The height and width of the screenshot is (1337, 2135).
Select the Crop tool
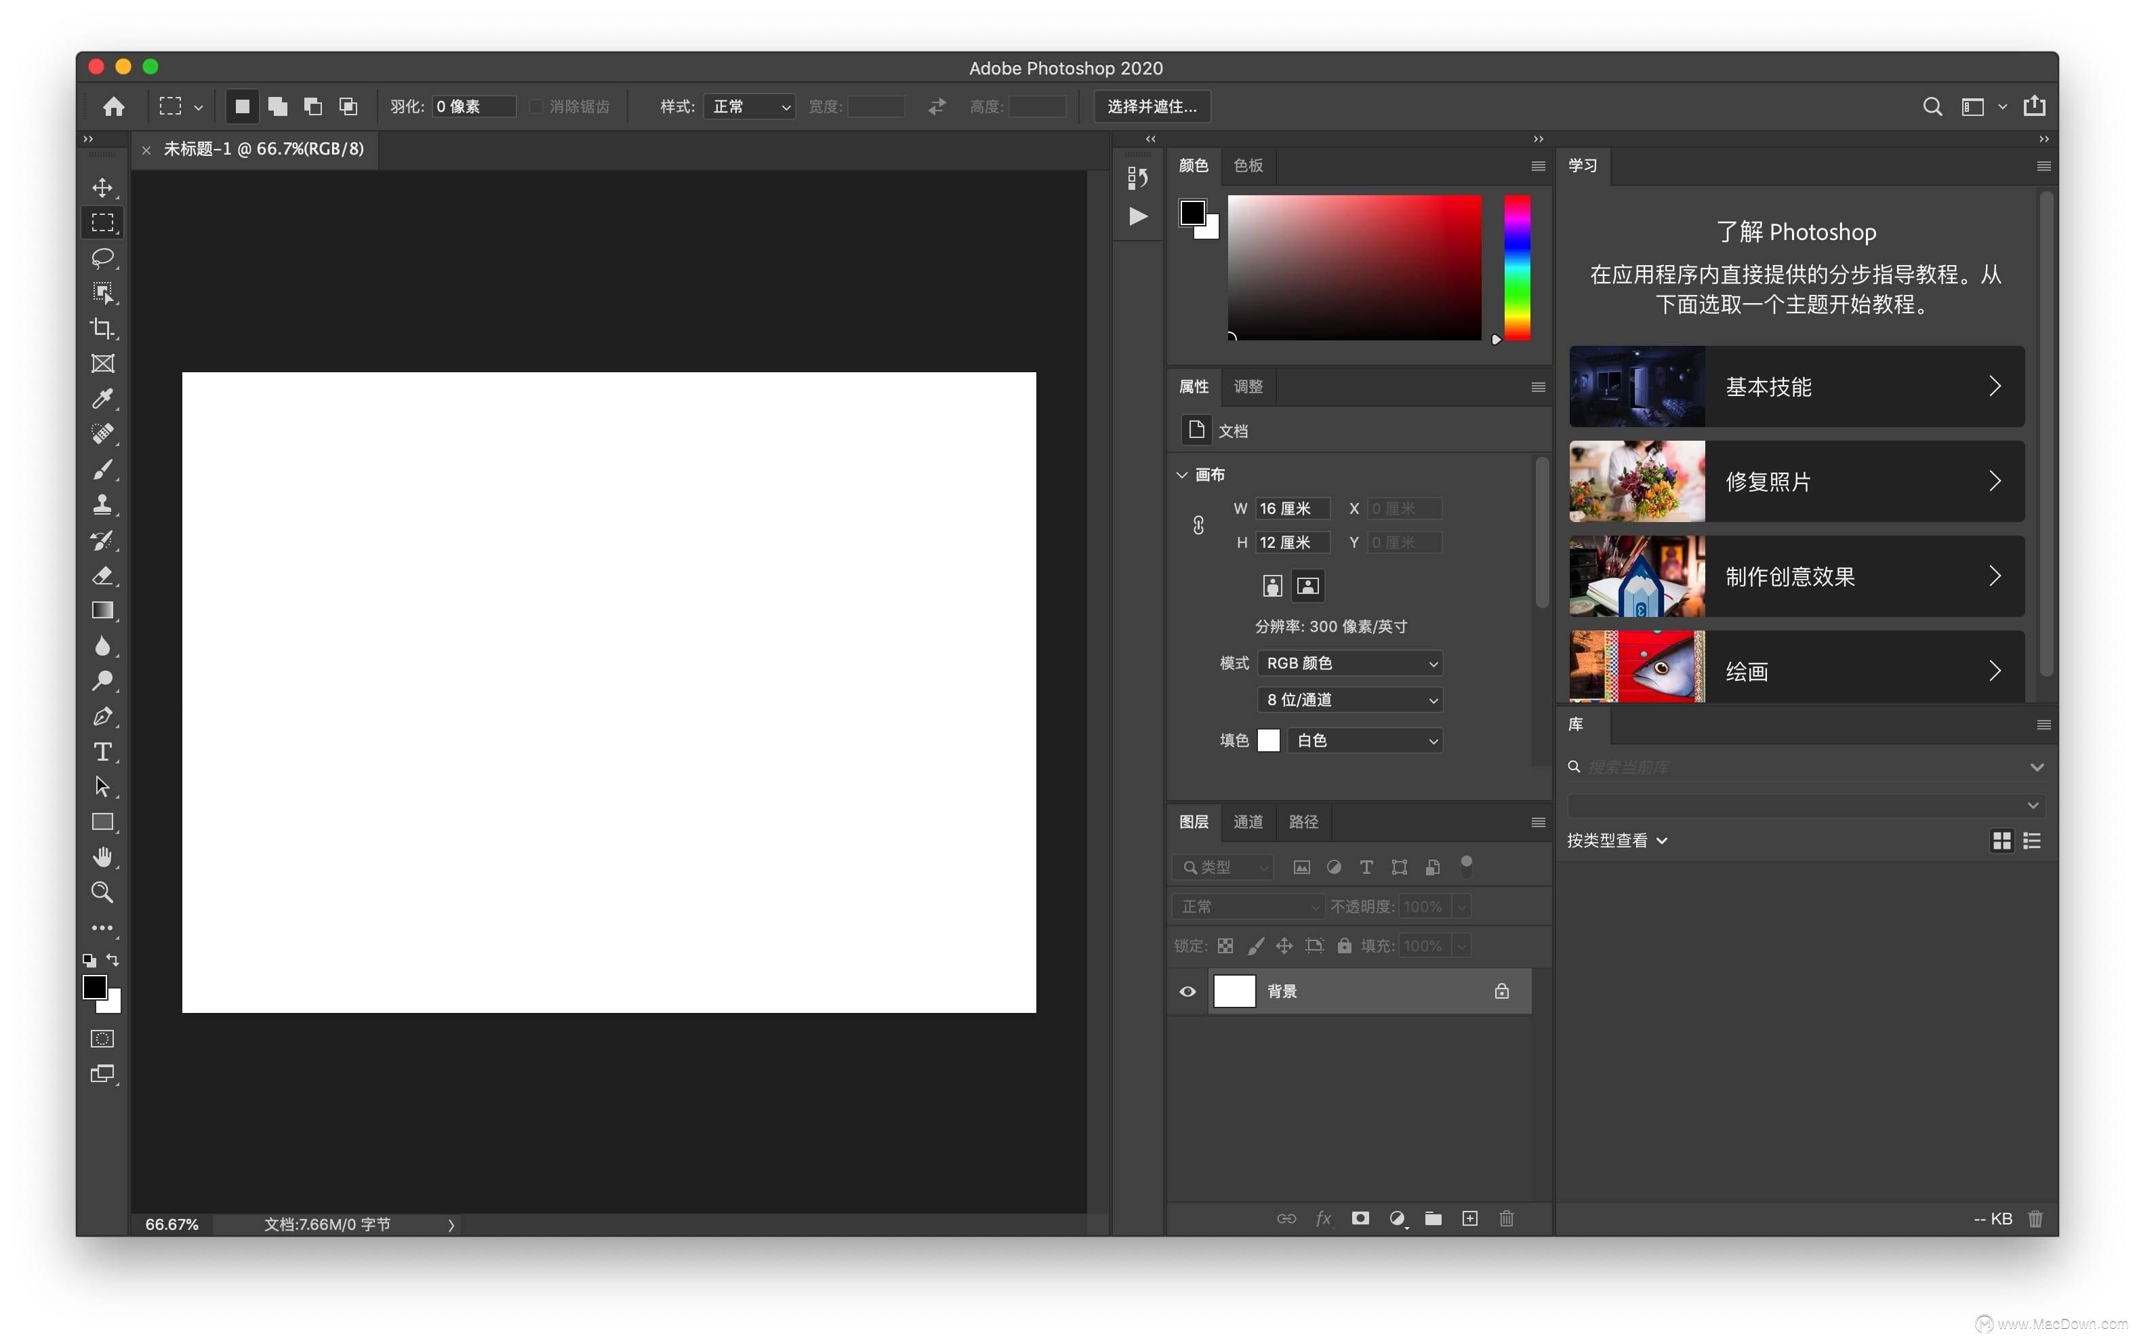[103, 328]
